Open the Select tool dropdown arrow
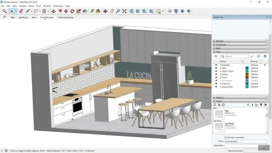This screenshot has width=272, height=153. pyautogui.click(x=16, y=11)
